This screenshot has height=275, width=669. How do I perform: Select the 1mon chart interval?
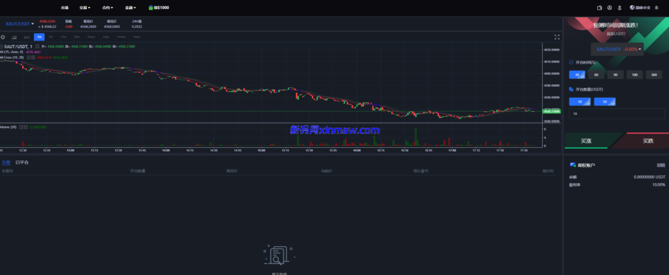coord(137,37)
